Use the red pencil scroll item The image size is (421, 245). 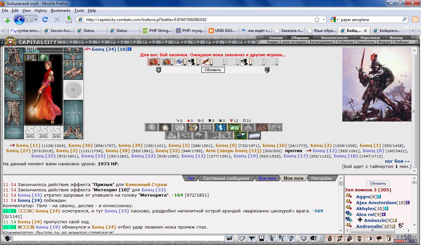click(x=206, y=62)
